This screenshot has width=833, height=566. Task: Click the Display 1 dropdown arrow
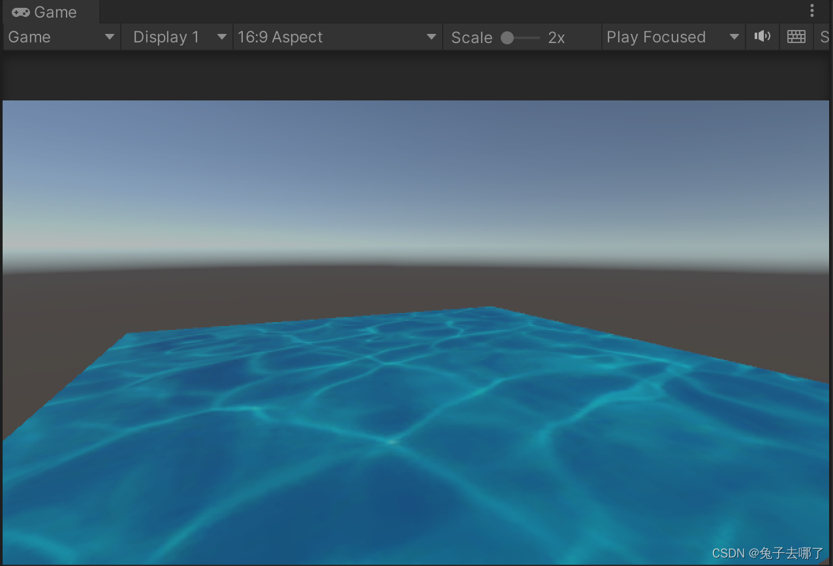[x=222, y=37]
